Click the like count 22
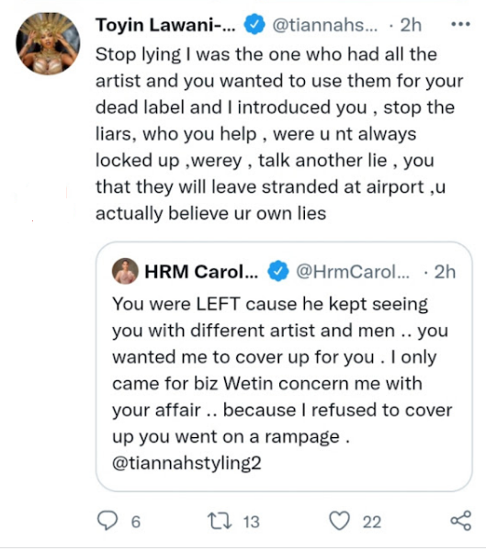The width and height of the screenshot is (486, 551). click(372, 523)
